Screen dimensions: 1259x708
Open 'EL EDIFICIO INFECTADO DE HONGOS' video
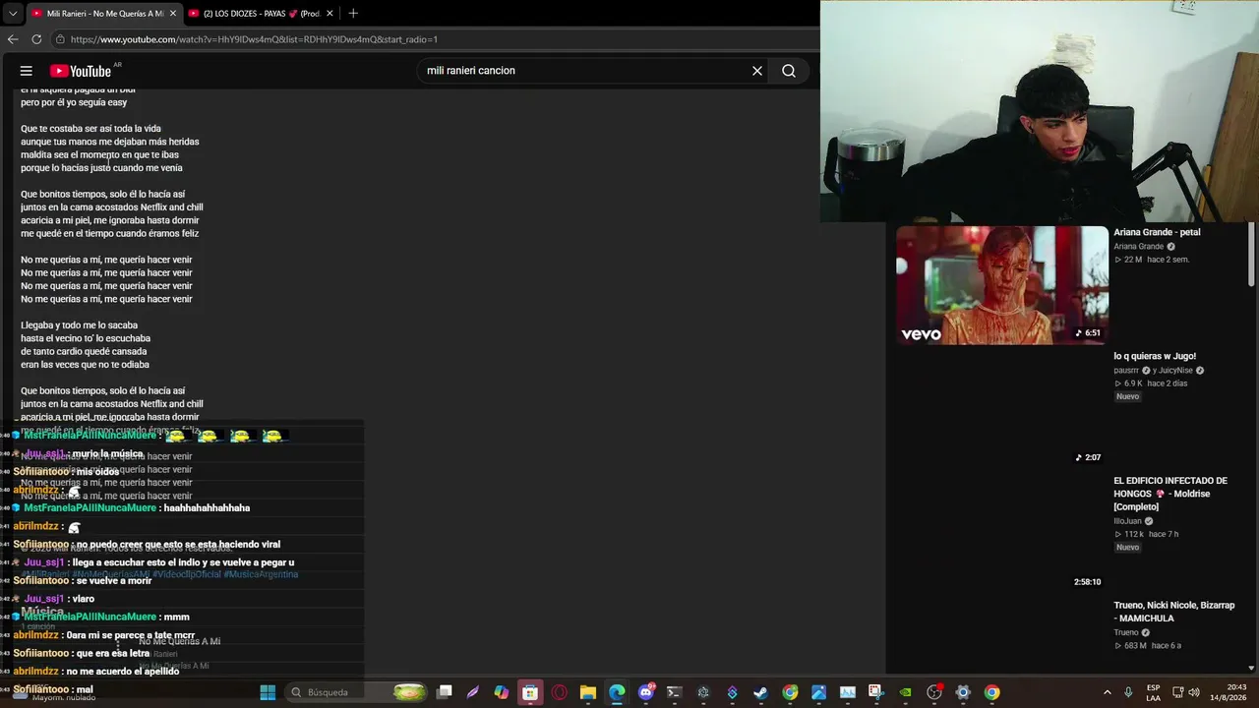tap(1170, 494)
